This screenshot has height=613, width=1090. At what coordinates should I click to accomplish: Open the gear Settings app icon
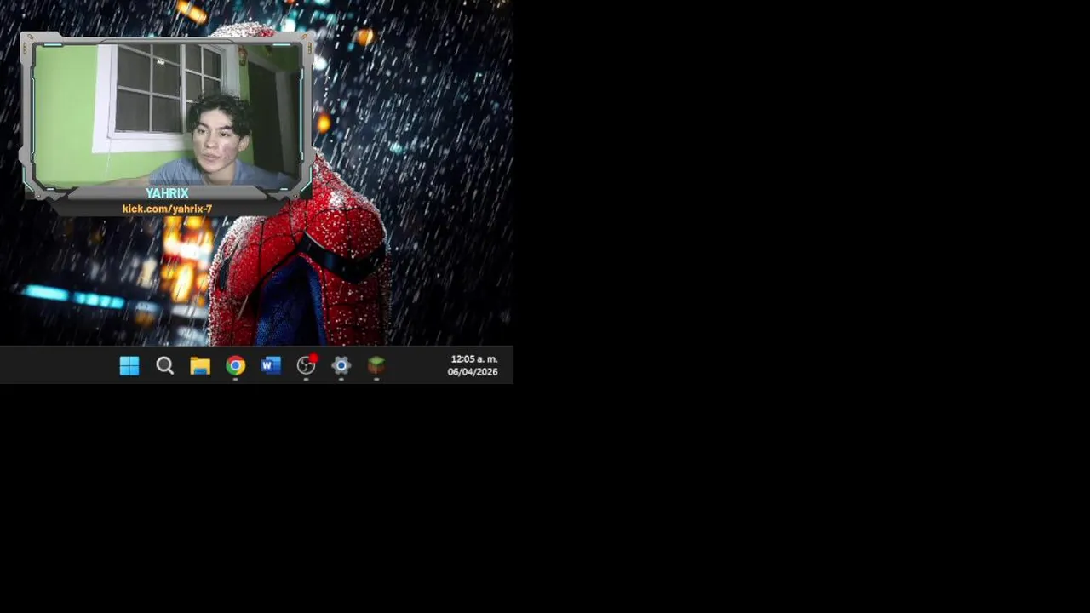(341, 366)
